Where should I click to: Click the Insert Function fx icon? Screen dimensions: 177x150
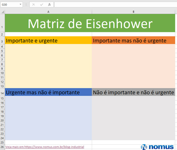pos(49,5)
